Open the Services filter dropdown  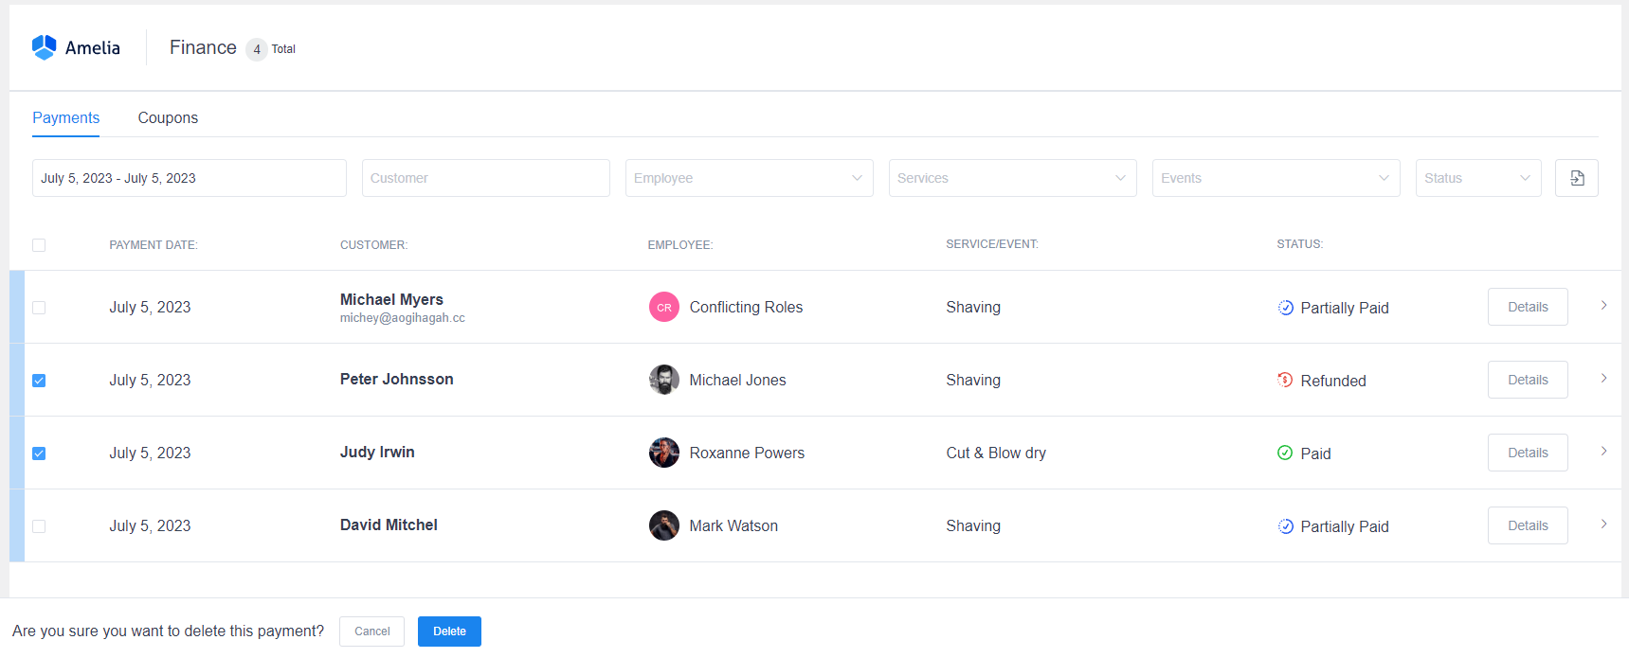[x=1012, y=178]
